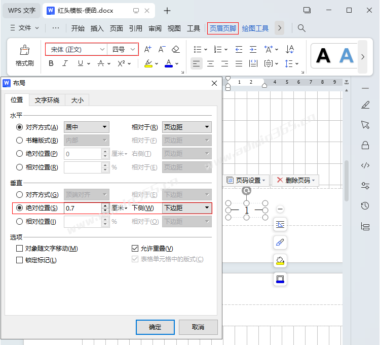Image resolution: width=380 pixels, height=345 pixels.
Task: Click the fill color bucket floating icon
Action: coord(280,261)
